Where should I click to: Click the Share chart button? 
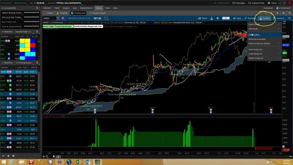[202, 18]
